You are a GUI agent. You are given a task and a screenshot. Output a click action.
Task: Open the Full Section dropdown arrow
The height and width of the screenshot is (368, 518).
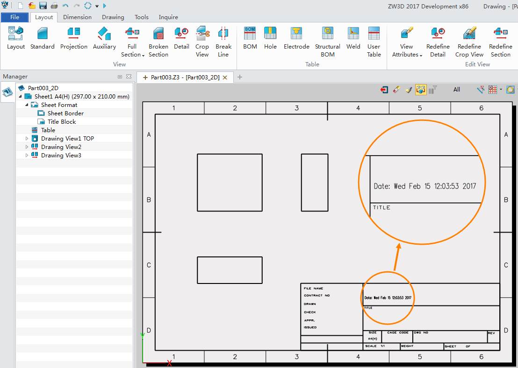143,56
